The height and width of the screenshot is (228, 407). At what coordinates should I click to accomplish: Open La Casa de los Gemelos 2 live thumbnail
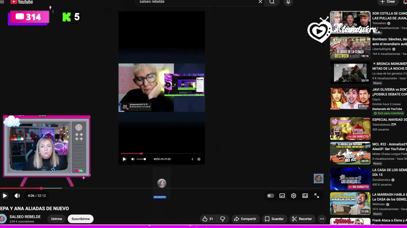pos(350,179)
